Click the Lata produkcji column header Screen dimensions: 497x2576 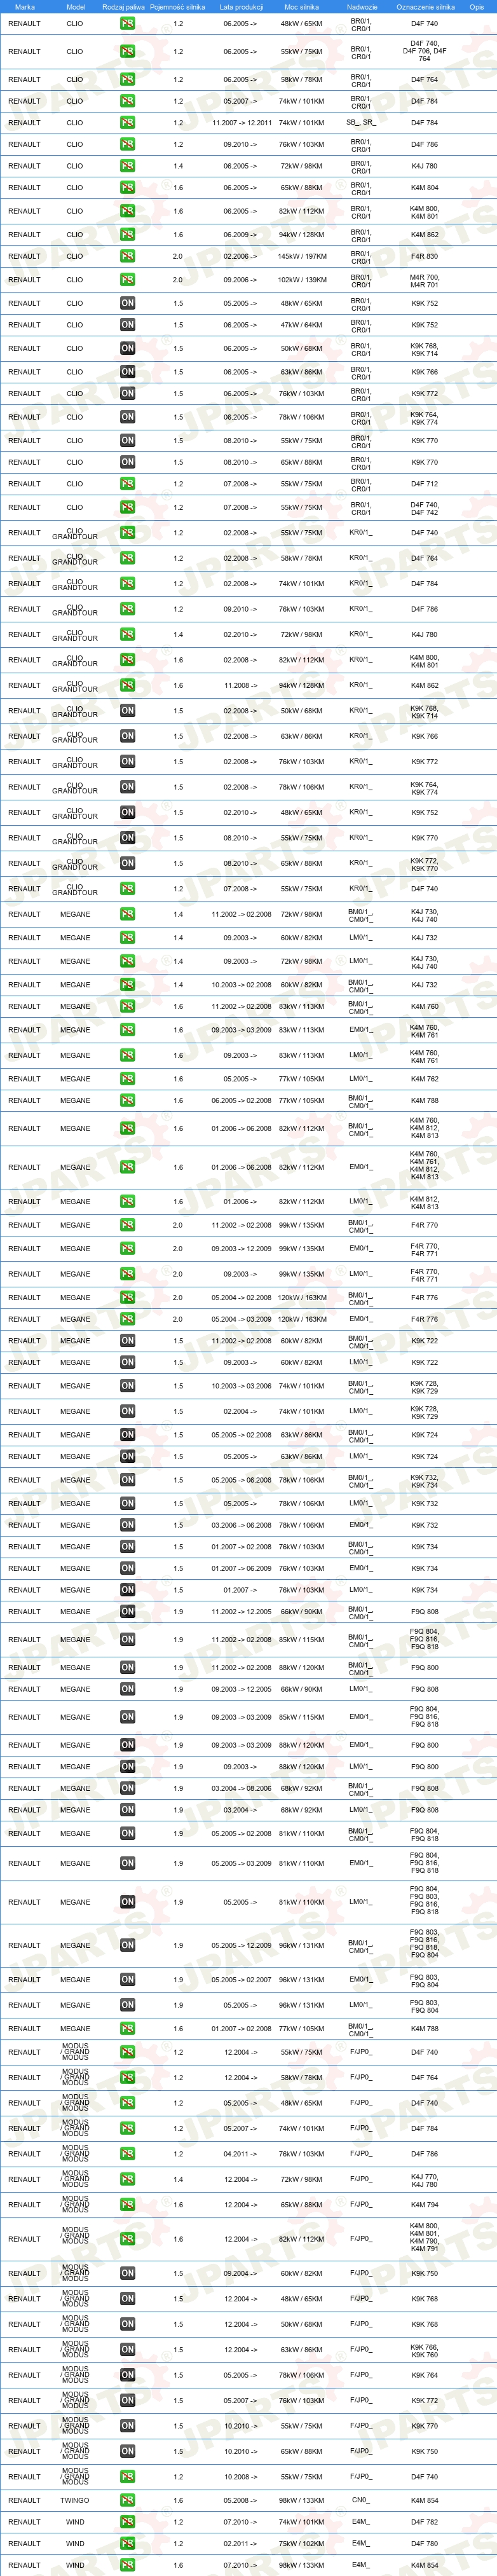click(241, 7)
